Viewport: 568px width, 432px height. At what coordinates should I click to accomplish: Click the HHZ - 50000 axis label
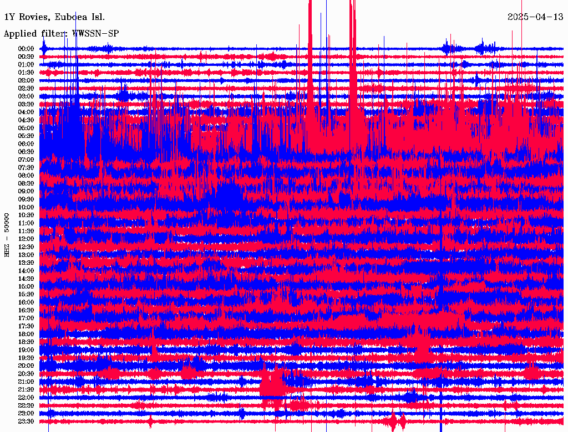point(7,235)
